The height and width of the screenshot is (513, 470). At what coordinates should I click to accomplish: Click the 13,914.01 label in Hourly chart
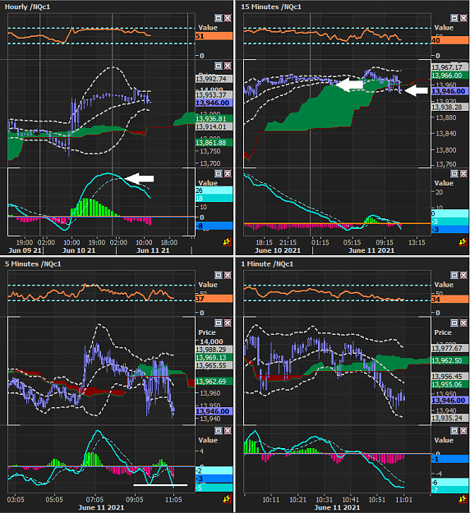tap(214, 126)
